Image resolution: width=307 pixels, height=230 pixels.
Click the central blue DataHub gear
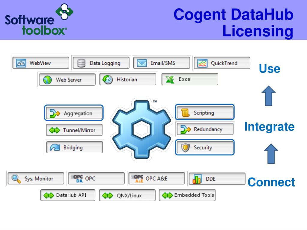[x=142, y=129]
